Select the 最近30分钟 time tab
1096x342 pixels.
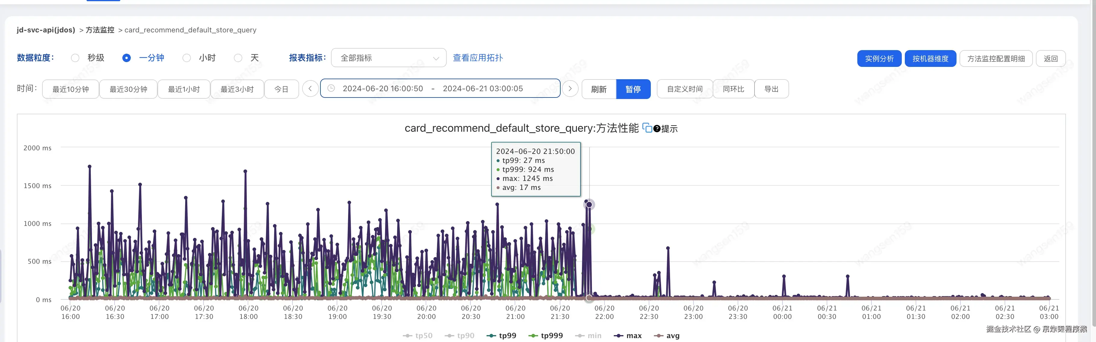tap(128, 89)
